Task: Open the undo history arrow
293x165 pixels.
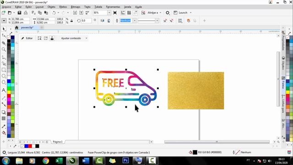Action: click(58, 13)
